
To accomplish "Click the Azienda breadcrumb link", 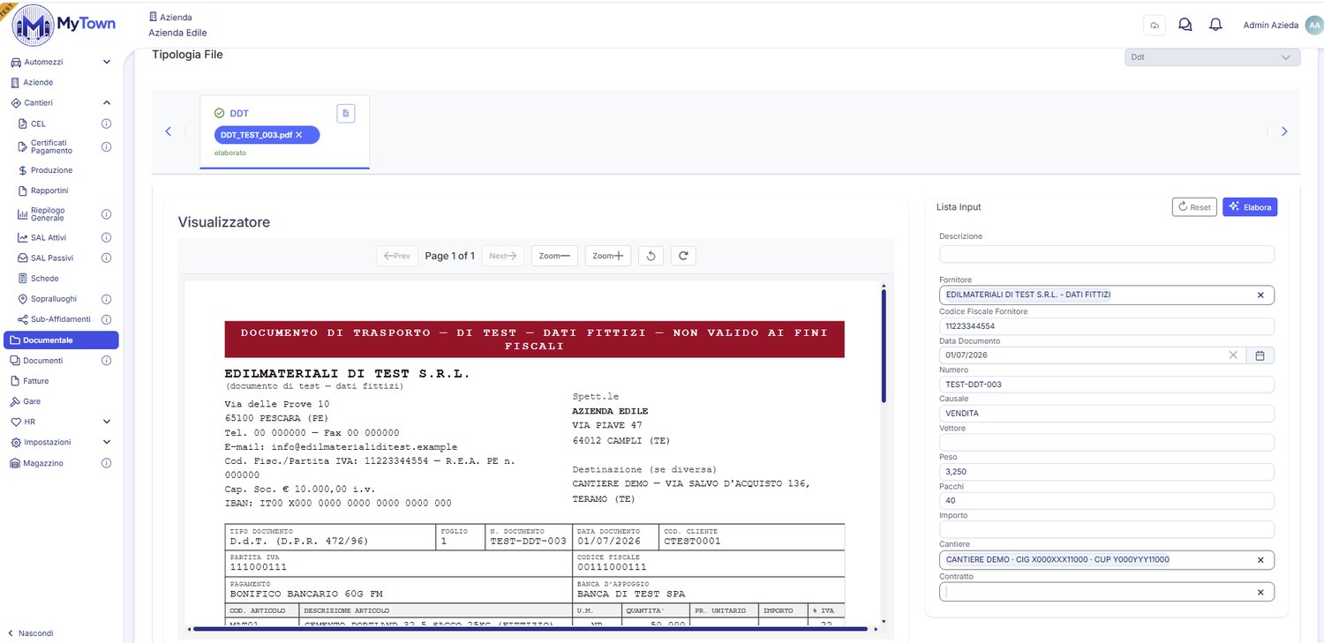I will coord(171,17).
